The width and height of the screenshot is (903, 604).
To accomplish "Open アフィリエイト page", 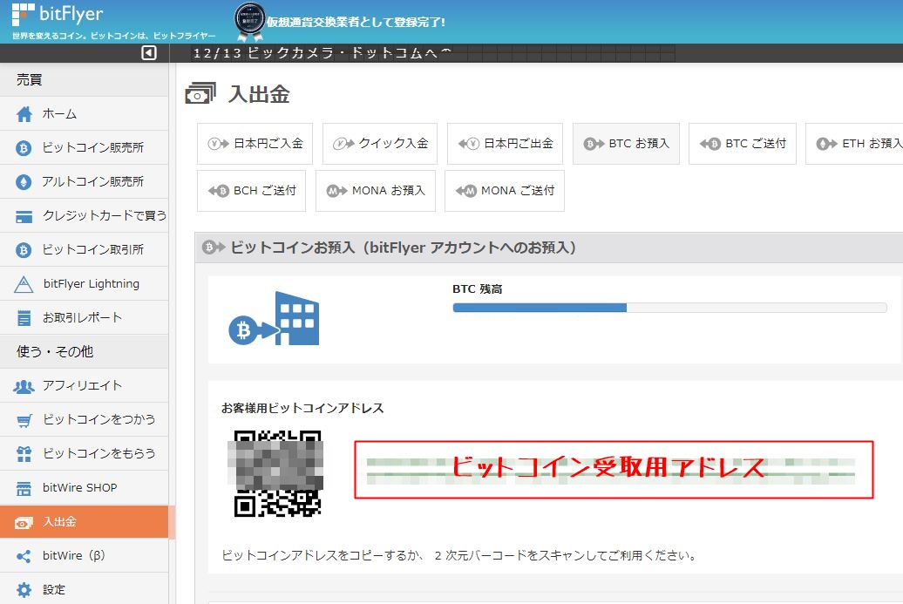I will [84, 386].
